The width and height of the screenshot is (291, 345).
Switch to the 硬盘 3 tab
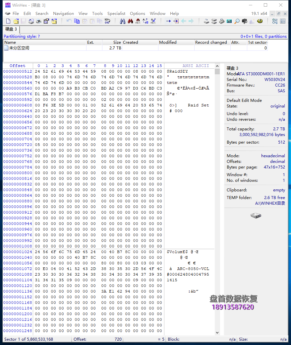point(11,29)
